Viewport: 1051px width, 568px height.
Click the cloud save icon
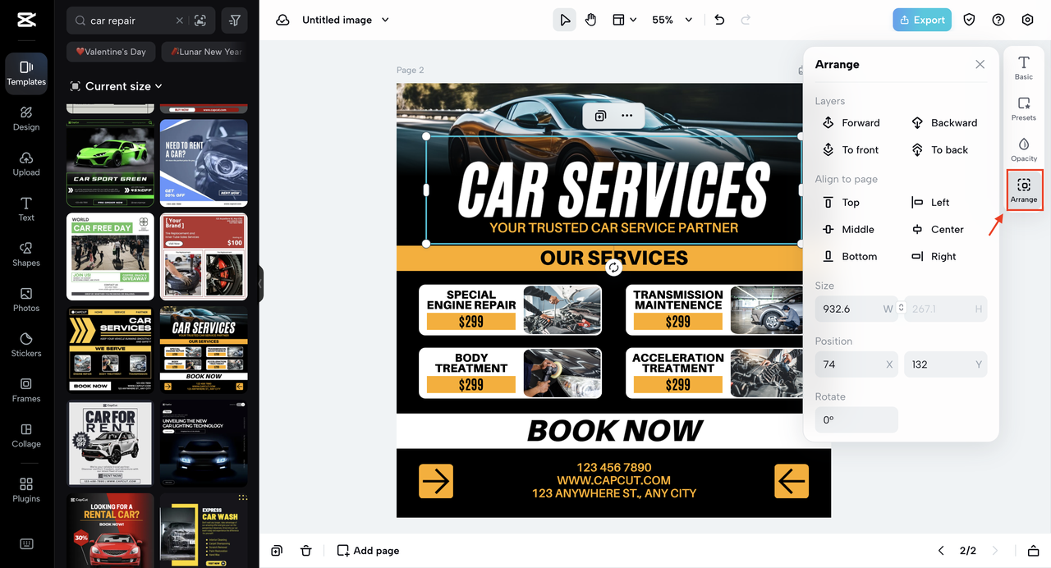[282, 20]
